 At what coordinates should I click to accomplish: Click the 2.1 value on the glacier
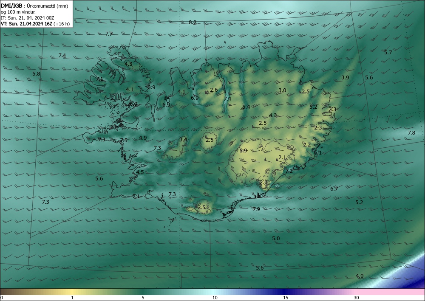point(282,158)
